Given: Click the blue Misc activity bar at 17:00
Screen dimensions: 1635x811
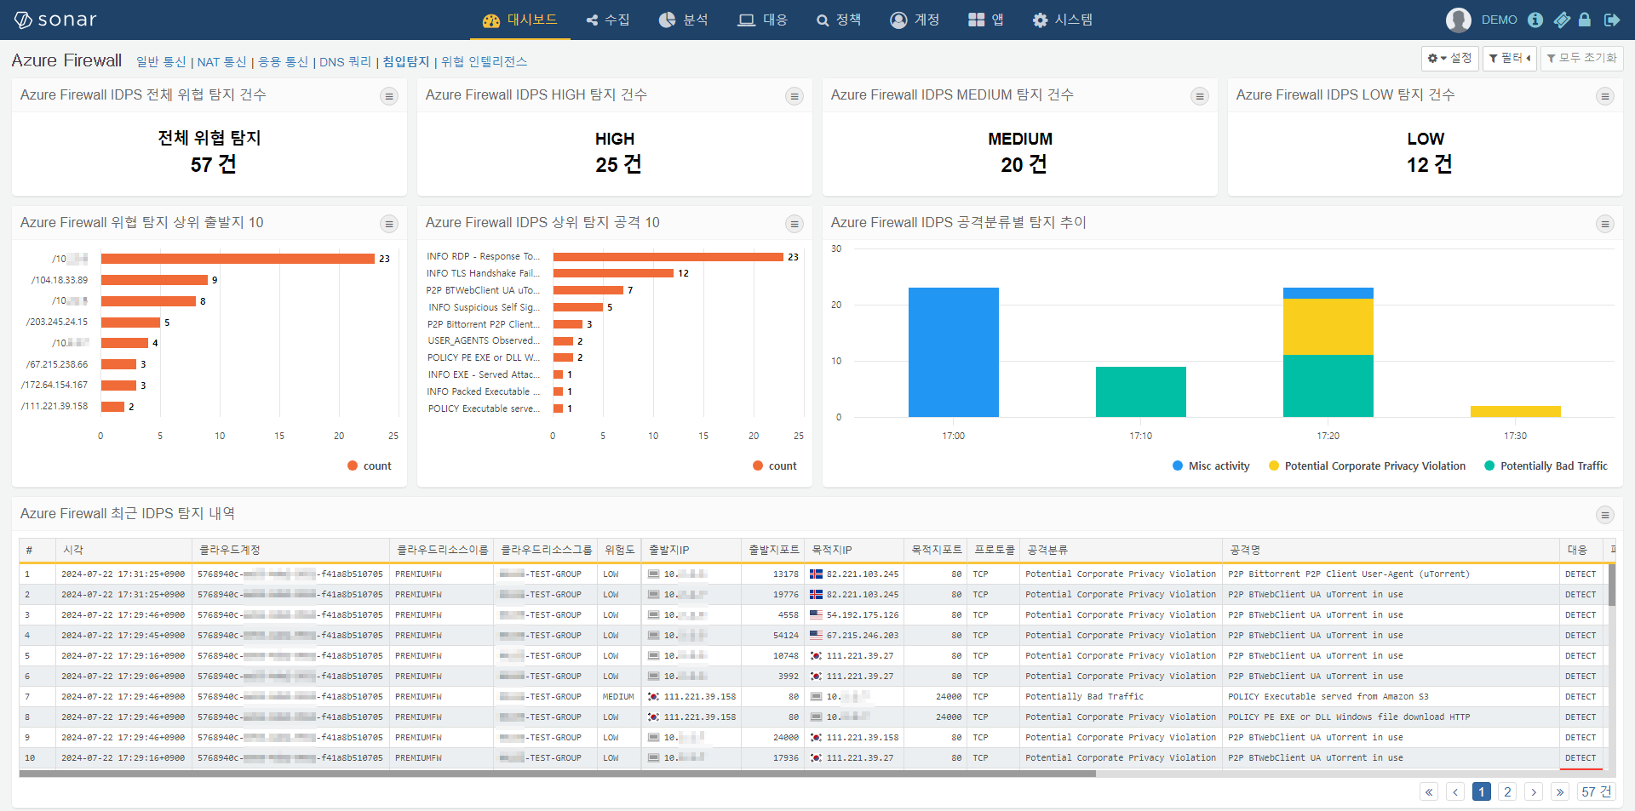Looking at the screenshot, I should pyautogui.click(x=954, y=352).
